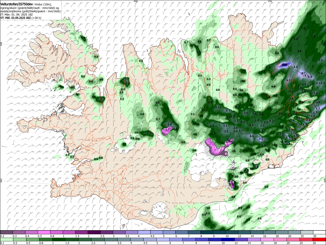The height and width of the screenshot is (245, 326).
Task: Click the '2.7' precipitation value on map
Action: [x=271, y=121]
